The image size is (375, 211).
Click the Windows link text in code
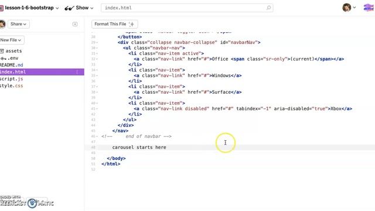coord(221,76)
